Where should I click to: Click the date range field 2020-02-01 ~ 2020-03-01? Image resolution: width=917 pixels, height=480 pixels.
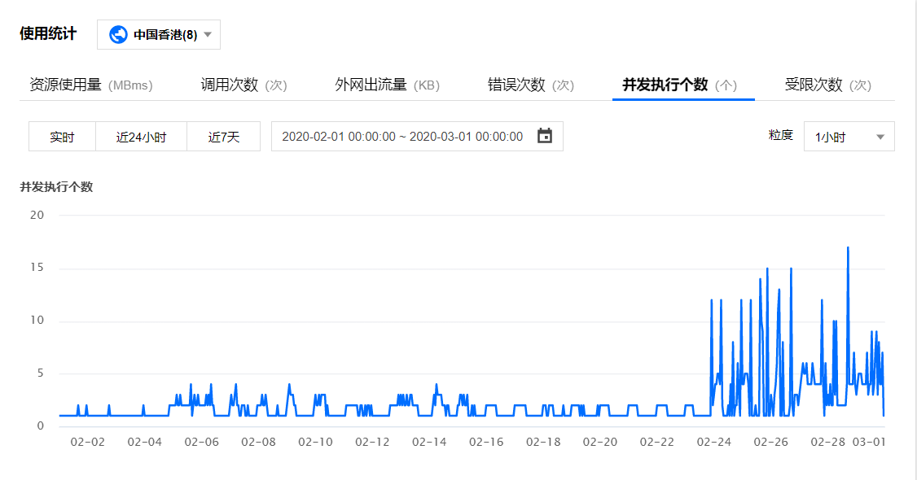[417, 137]
